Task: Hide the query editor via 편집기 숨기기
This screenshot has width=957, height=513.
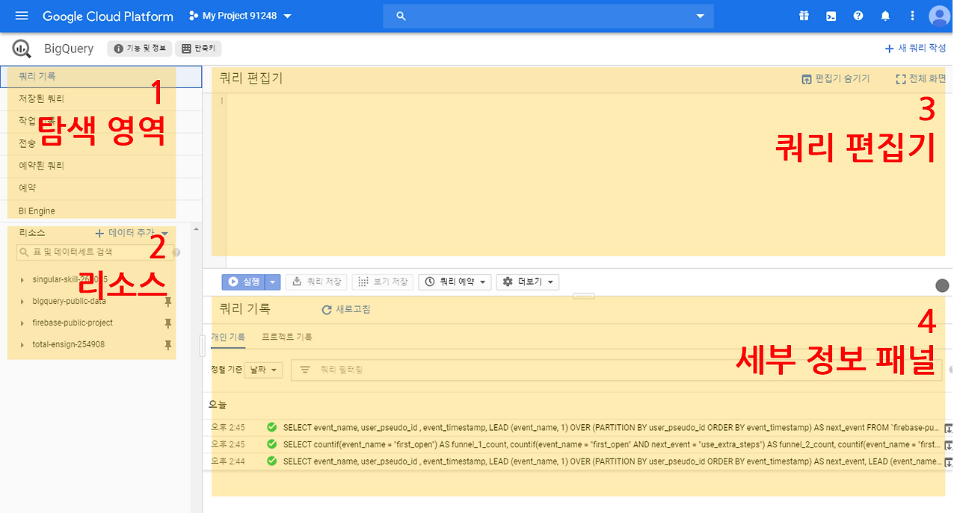Action: coord(835,78)
